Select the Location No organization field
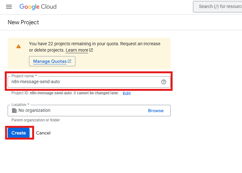Viewport: 242px width, 173px height. tap(76, 111)
